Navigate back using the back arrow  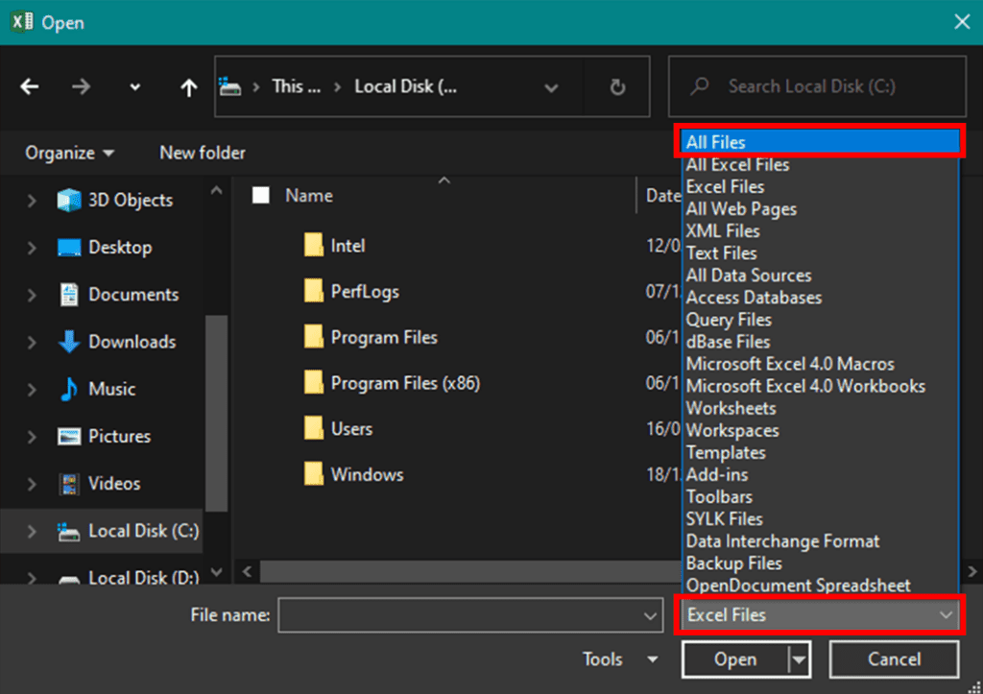(x=30, y=86)
